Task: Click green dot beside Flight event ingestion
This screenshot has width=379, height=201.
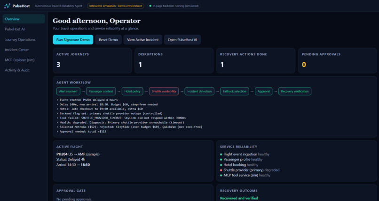Action: (221, 154)
